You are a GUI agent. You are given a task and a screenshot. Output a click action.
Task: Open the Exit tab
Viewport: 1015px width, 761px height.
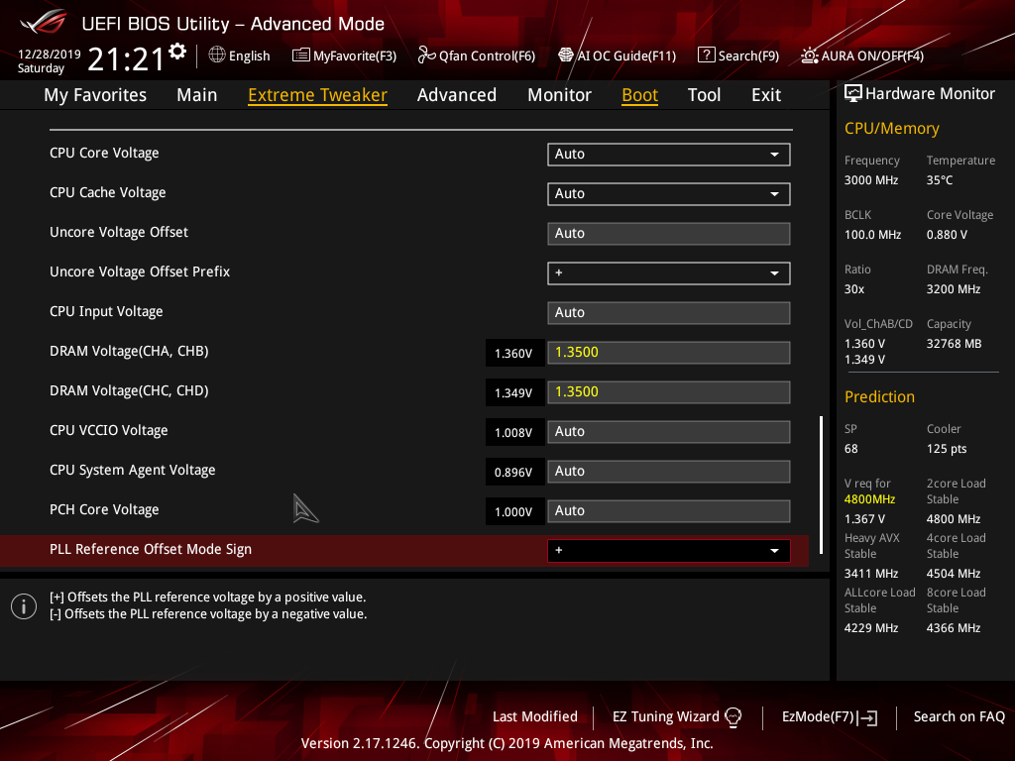766,95
